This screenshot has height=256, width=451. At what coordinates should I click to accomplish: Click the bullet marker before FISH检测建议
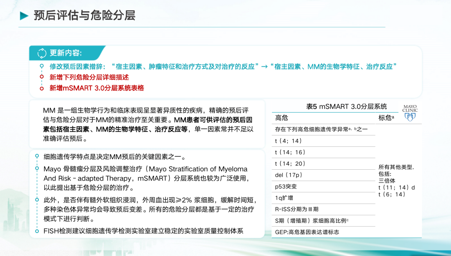click(x=37, y=231)
